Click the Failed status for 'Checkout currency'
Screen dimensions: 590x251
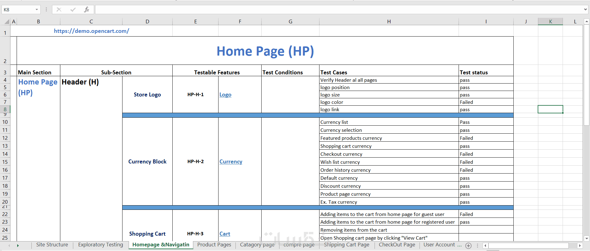point(486,154)
